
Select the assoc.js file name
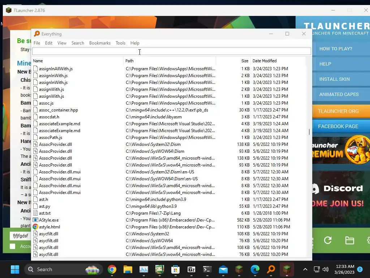pyautogui.click(x=46, y=103)
